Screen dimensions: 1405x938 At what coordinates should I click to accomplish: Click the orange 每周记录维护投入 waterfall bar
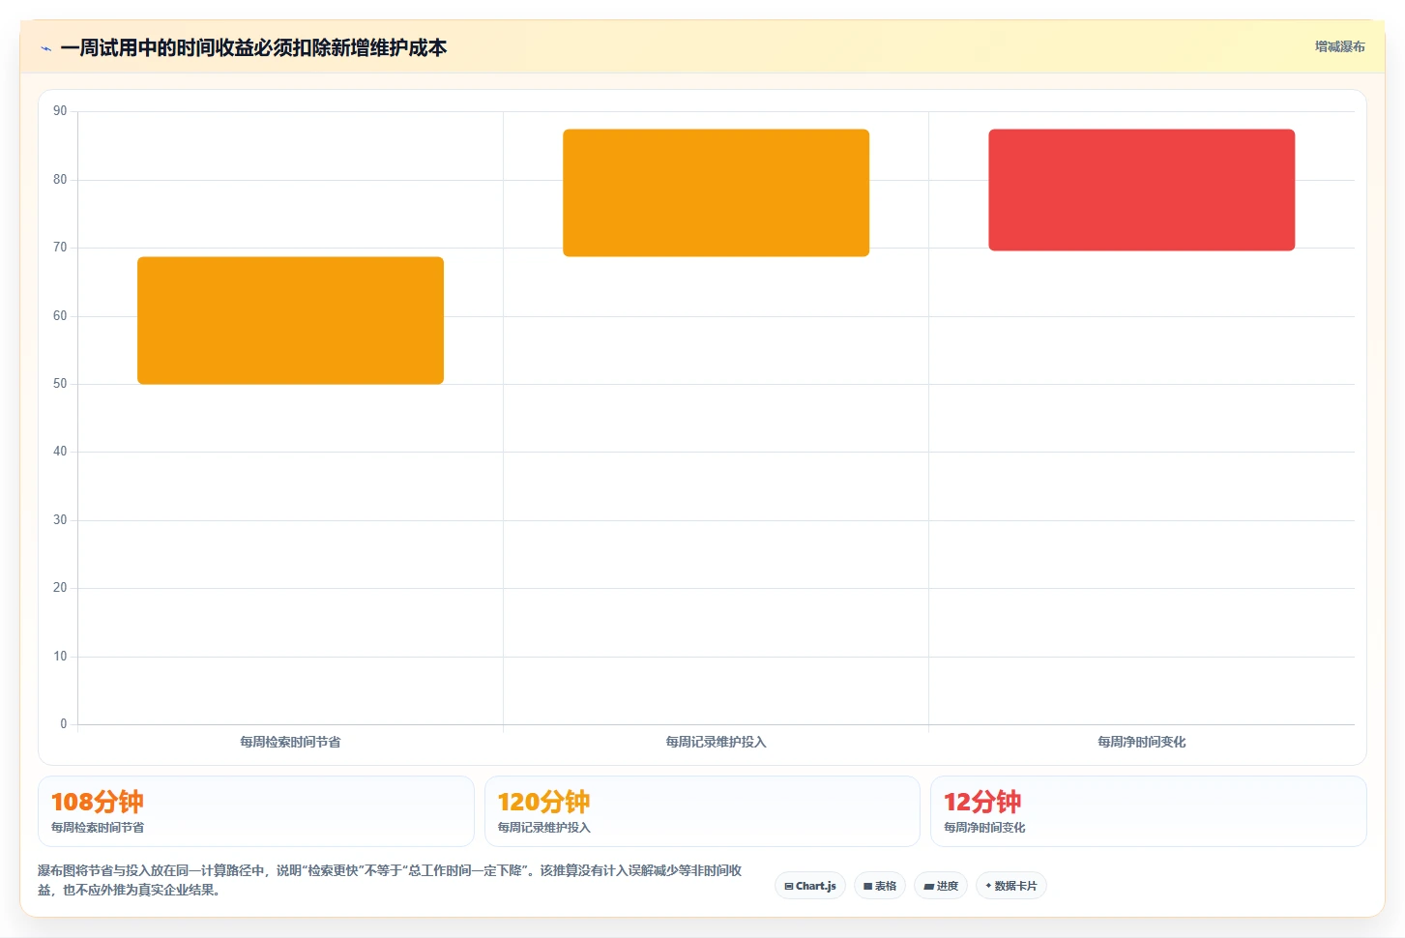(716, 192)
